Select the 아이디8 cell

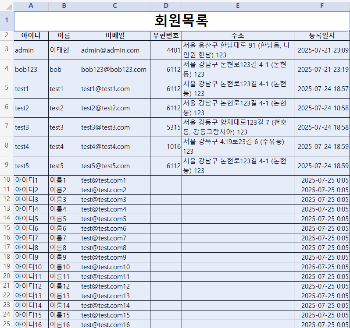tap(31, 247)
